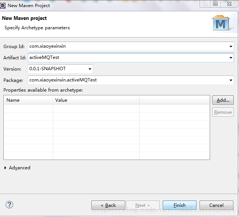Click the Name column header
Screen dimensions: 239x217
(28, 100)
